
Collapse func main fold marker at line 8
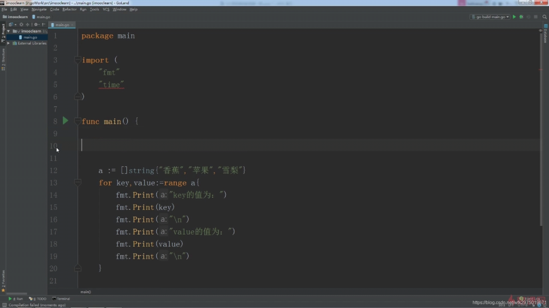(77, 121)
